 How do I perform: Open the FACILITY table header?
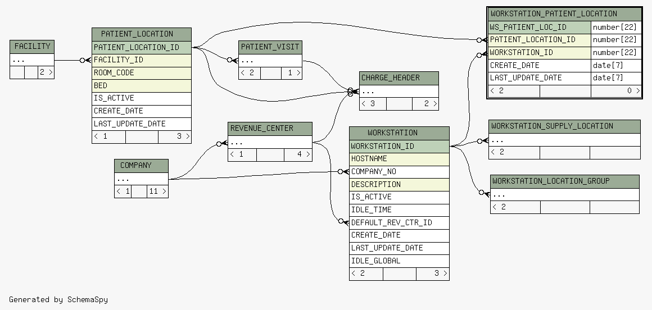pyautogui.click(x=32, y=47)
